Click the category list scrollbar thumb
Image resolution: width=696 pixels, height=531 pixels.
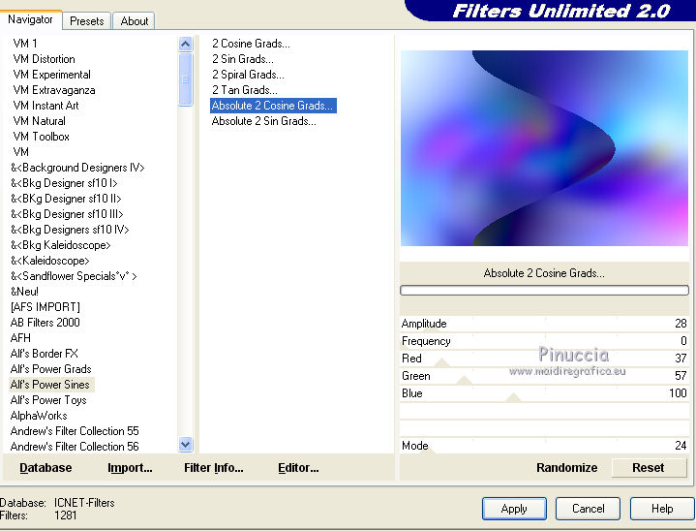pyautogui.click(x=185, y=79)
